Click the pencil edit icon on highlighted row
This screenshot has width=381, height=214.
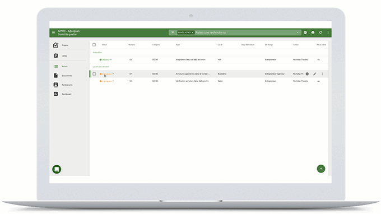[x=315, y=74]
